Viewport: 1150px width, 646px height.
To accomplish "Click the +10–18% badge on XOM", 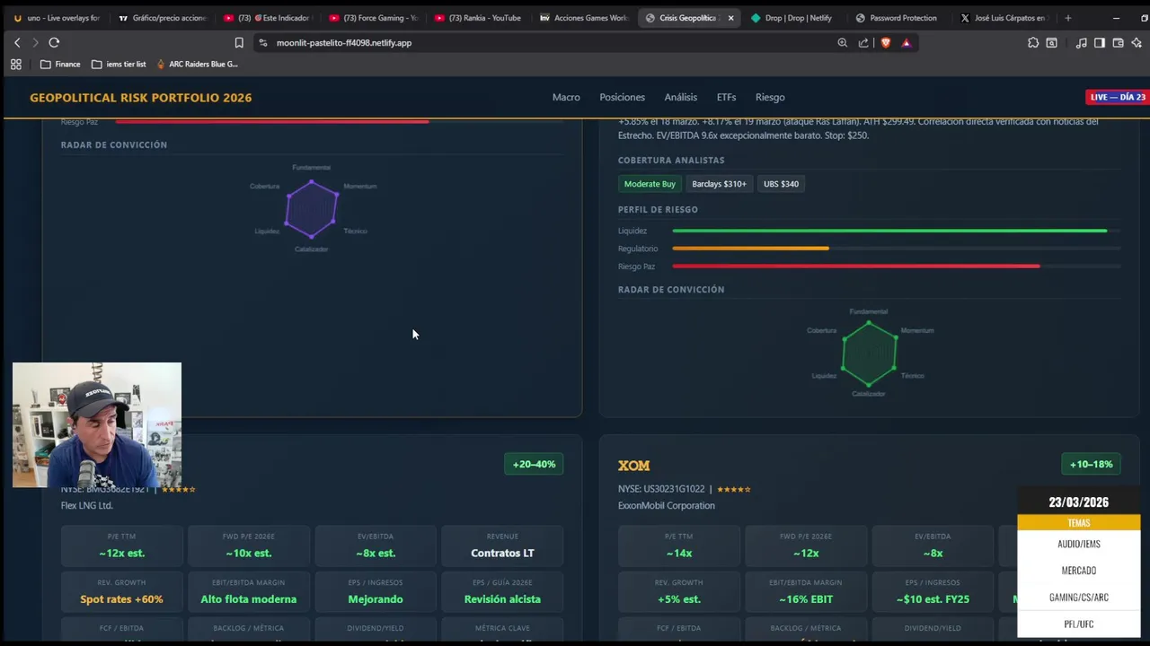I will 1091,464.
